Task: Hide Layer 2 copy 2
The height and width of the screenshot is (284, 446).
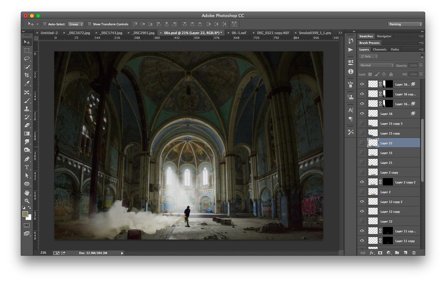Action: tap(362, 182)
